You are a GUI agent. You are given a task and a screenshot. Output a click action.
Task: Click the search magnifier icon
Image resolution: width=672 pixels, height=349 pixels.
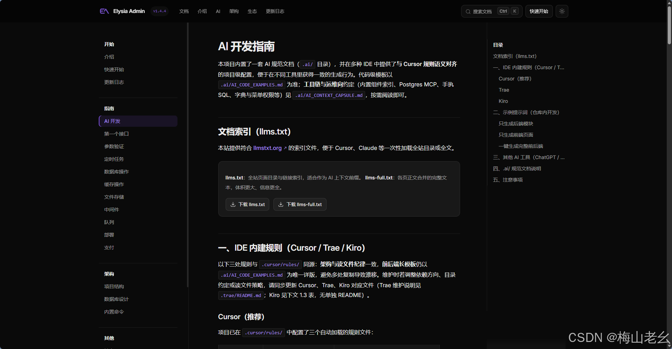pyautogui.click(x=468, y=12)
